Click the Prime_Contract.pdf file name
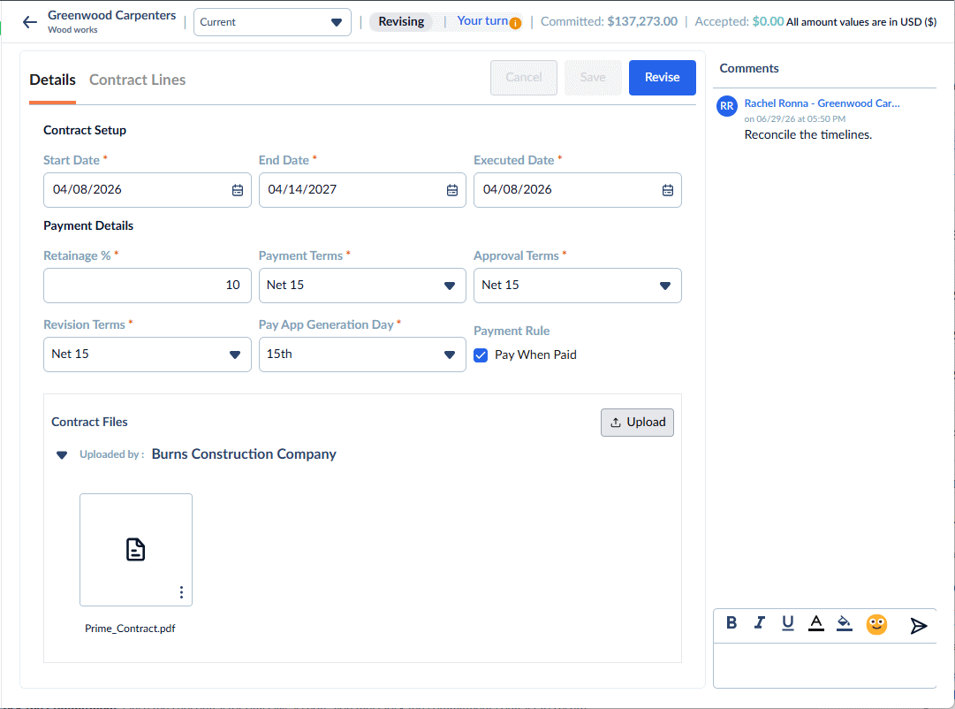Image resolution: width=955 pixels, height=709 pixels. pyautogui.click(x=130, y=629)
